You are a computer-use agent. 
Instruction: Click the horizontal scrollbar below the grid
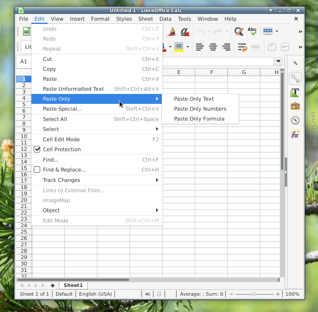point(73,280)
